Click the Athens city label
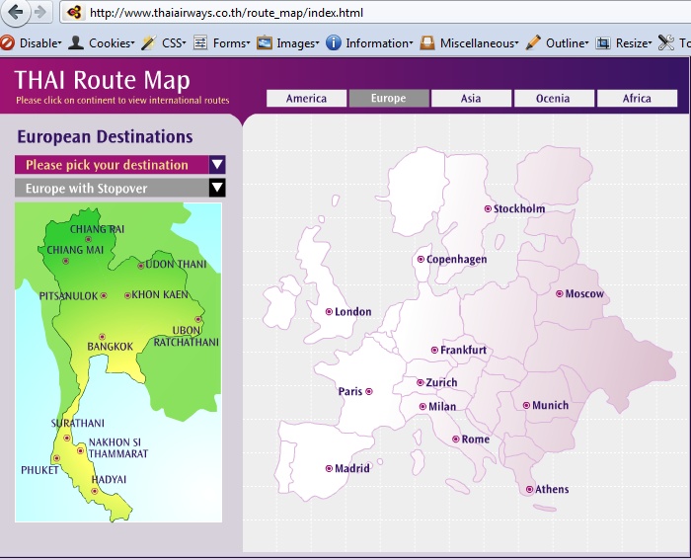 pos(552,489)
